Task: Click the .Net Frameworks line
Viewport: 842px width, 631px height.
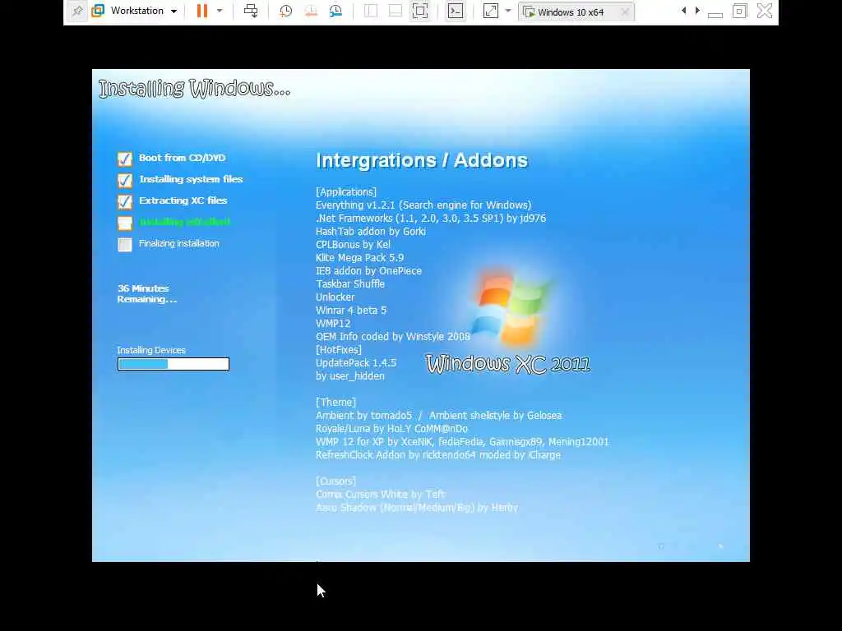Action: click(431, 218)
